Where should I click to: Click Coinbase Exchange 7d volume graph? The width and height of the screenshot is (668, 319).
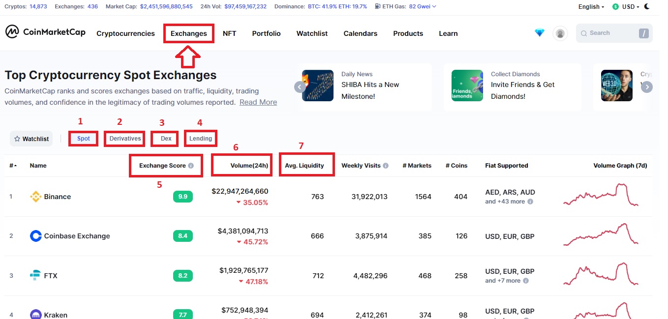(x=601, y=234)
